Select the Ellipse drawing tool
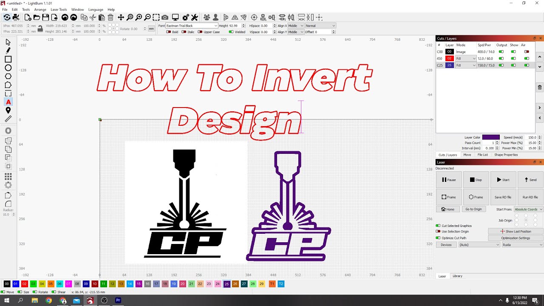The image size is (544, 306). 8,68
